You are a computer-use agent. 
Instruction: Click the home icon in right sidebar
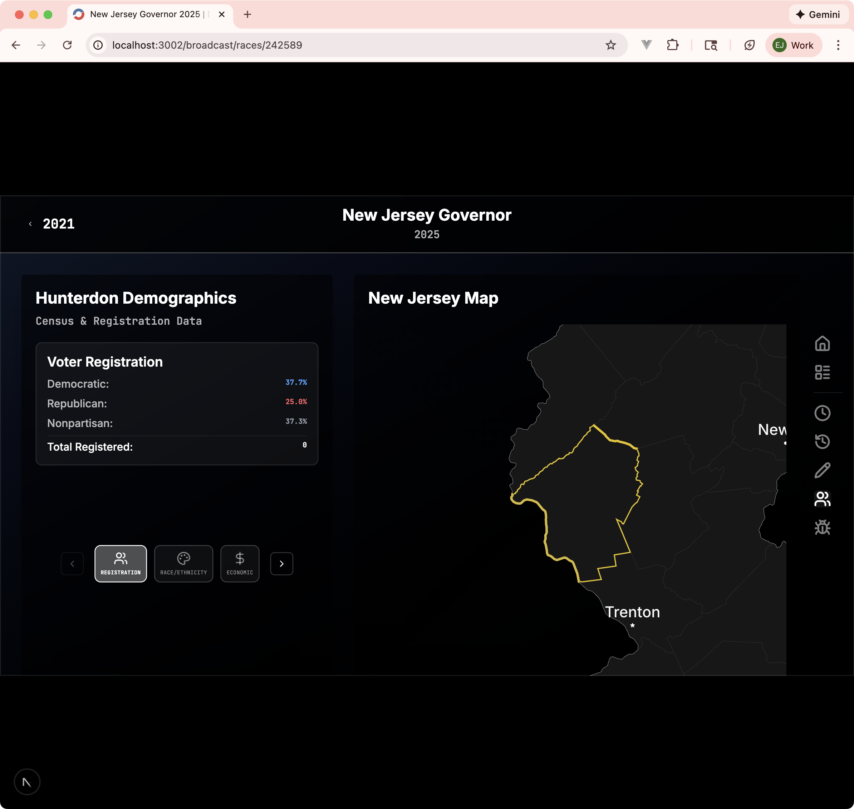pos(822,344)
